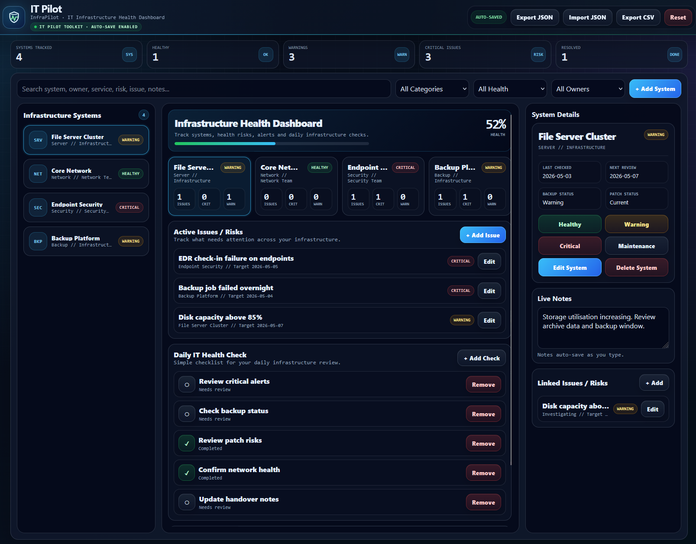The width and height of the screenshot is (696, 544).
Task: Click the SRV icon for File Server Cluster
Action: pos(38,140)
